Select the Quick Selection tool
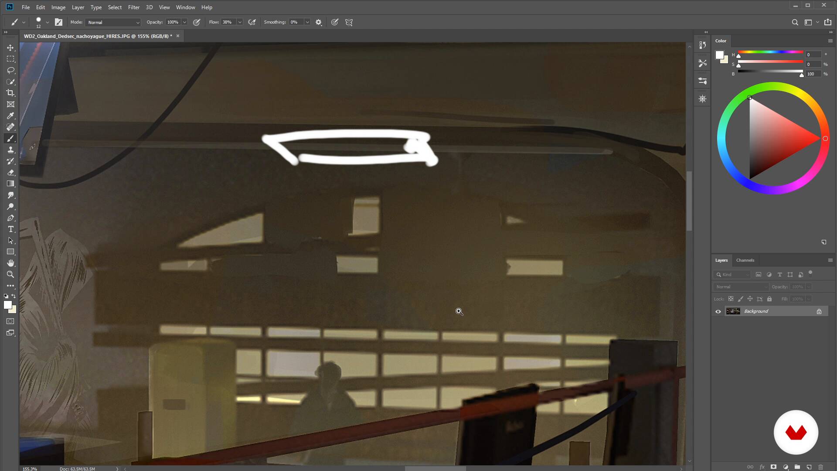Image resolution: width=837 pixels, height=471 pixels. (10, 82)
